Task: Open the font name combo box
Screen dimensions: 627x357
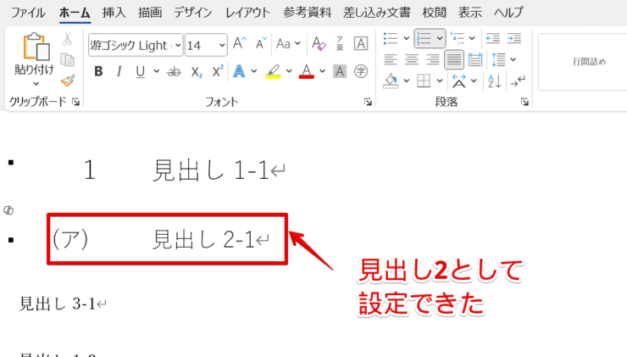Action: 136,45
